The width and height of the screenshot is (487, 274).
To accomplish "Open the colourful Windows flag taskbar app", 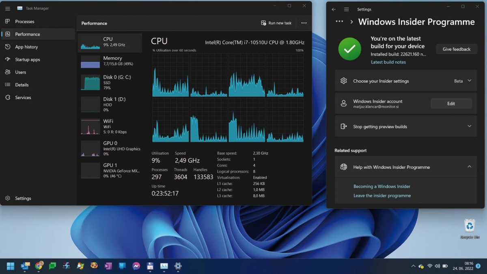I will [80, 266].
